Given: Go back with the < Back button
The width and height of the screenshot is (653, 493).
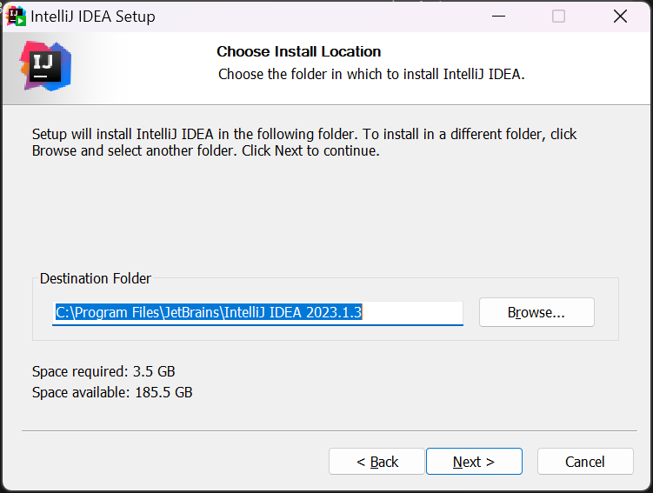Looking at the screenshot, I should click(x=376, y=462).
